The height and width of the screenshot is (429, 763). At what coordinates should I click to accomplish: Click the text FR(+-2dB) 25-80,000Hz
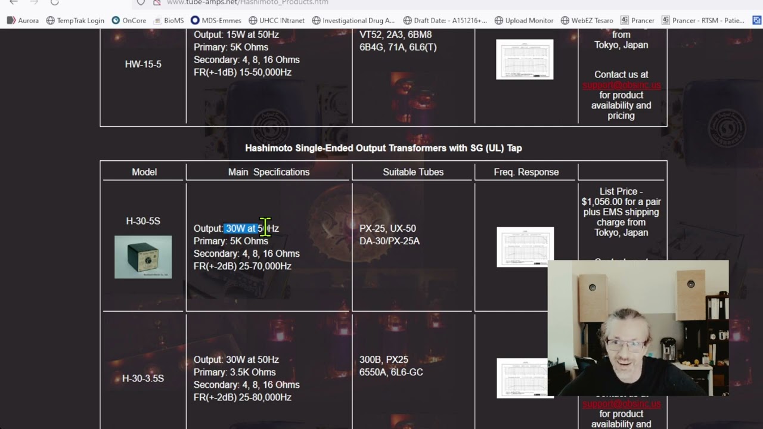pyautogui.click(x=243, y=397)
